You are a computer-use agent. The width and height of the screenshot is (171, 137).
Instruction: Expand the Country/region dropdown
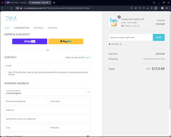pyautogui.click(x=48, y=92)
